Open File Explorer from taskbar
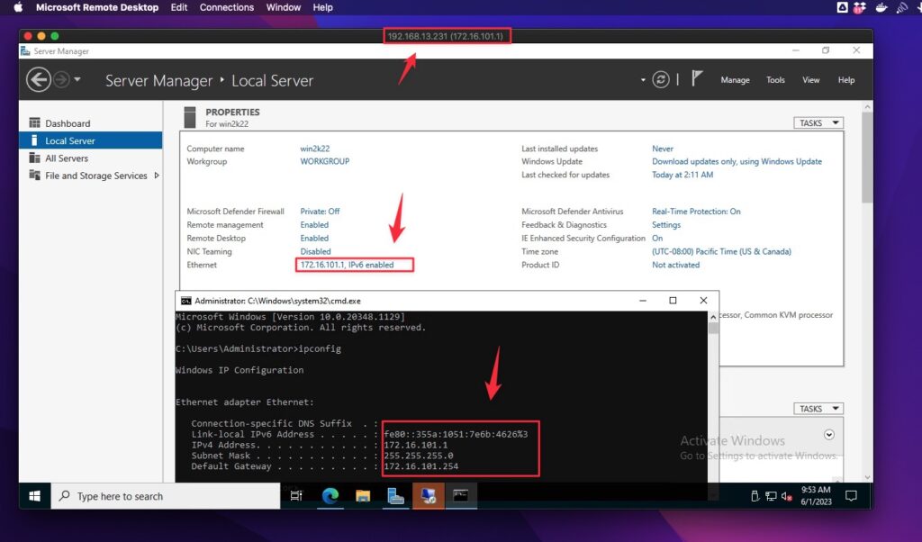 click(x=363, y=496)
